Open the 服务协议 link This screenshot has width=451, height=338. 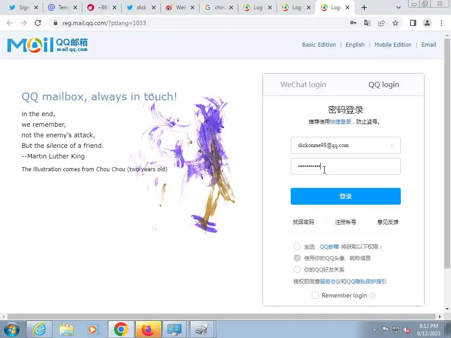[x=330, y=281]
